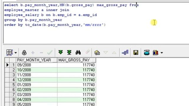The image size is (189, 106).
Task: Click the previous record up triangle
Action: coord(114,52)
